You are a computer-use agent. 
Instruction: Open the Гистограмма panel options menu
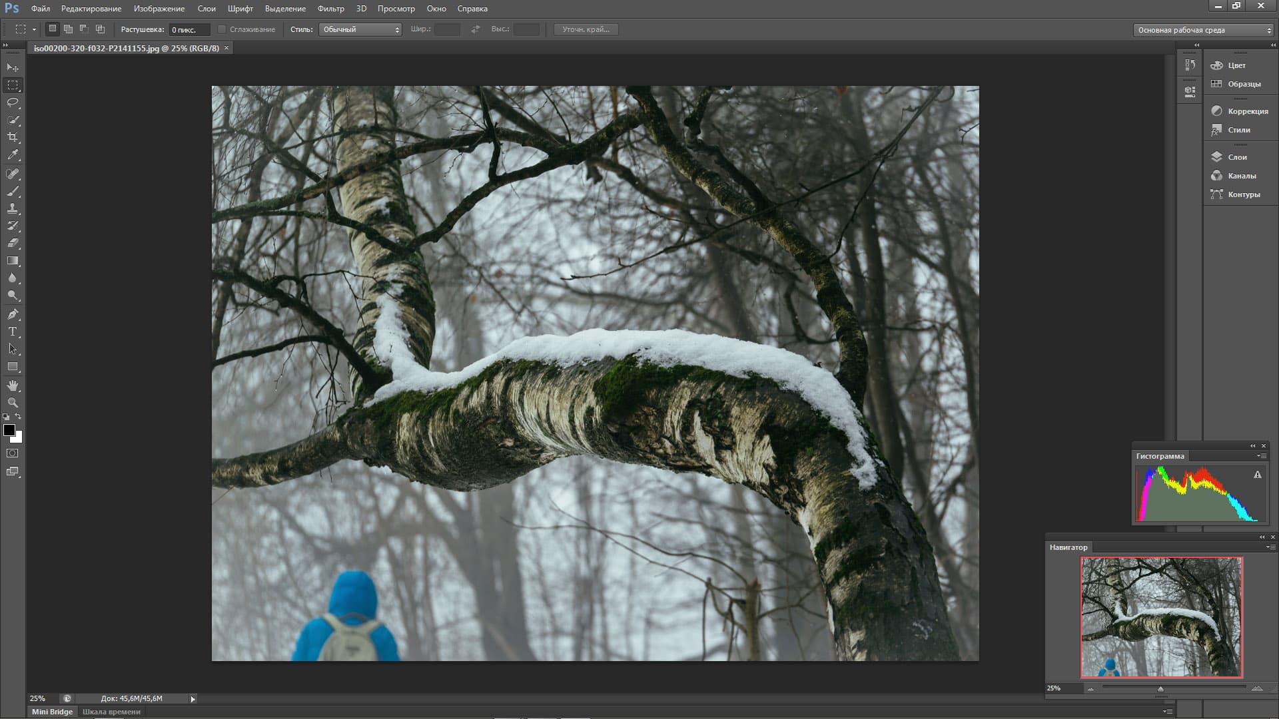(1261, 456)
